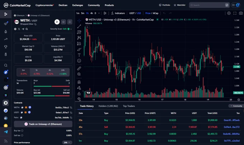Expand the Security Scan dropdown chevron
Screen dimensions: 244x145
[x=71, y=29]
